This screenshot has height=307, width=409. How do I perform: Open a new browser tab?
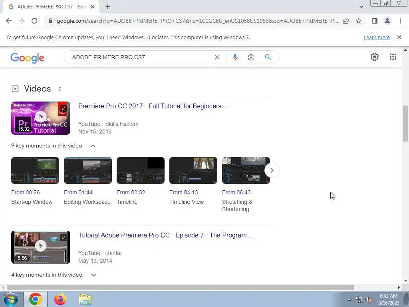(x=108, y=7)
